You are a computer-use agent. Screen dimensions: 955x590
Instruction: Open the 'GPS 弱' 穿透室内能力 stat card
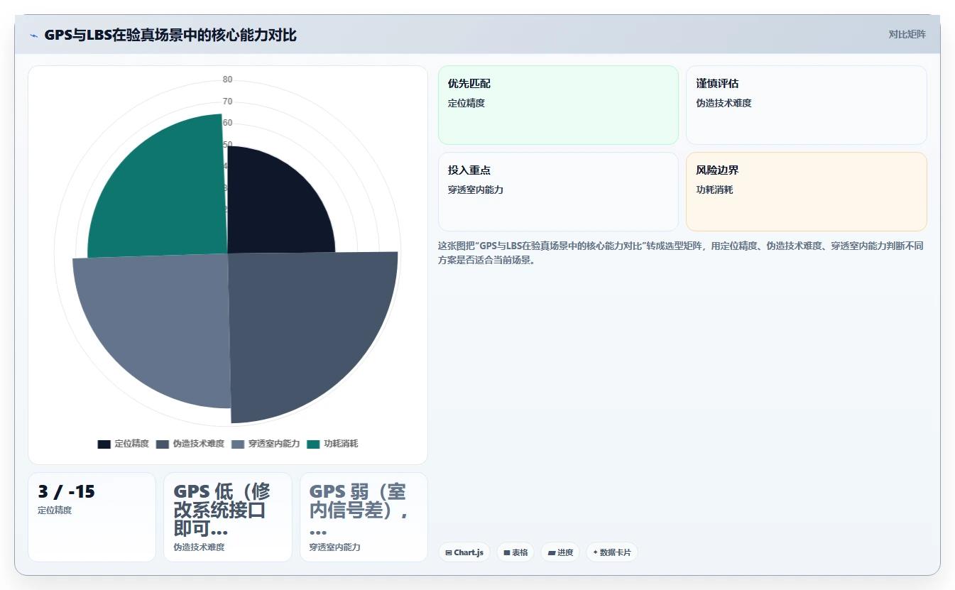click(x=364, y=517)
